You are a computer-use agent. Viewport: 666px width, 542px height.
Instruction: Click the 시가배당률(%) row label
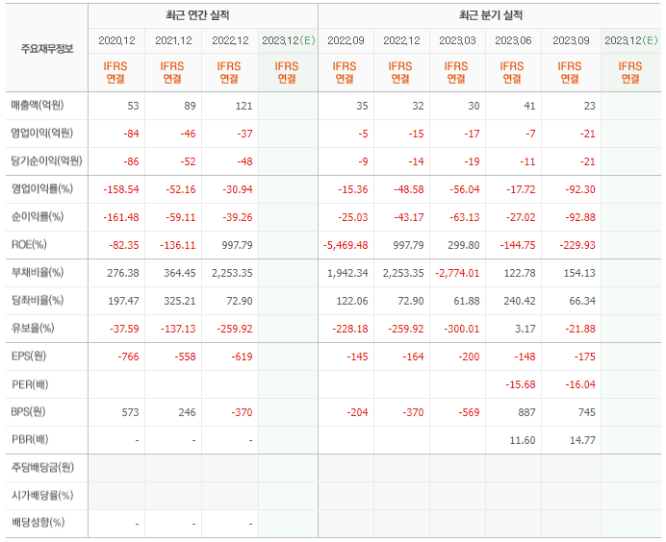[x=42, y=495]
